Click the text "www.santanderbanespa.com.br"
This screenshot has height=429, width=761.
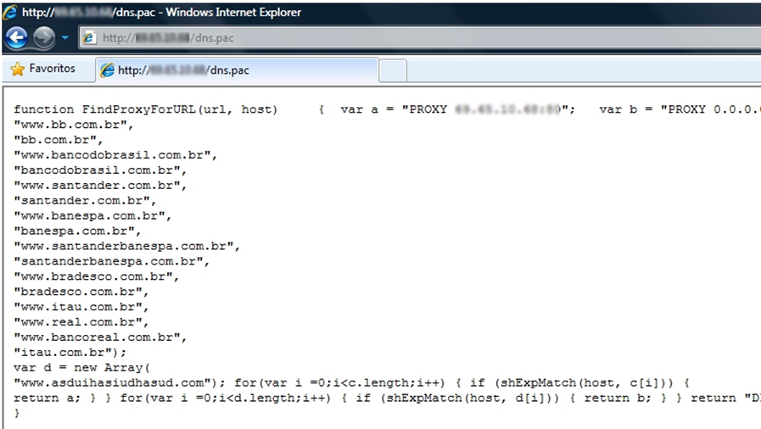click(126, 246)
